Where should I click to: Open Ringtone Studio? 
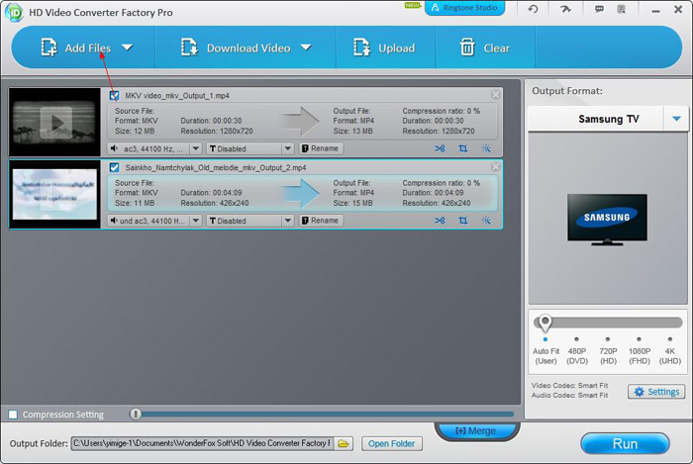pyautogui.click(x=464, y=8)
